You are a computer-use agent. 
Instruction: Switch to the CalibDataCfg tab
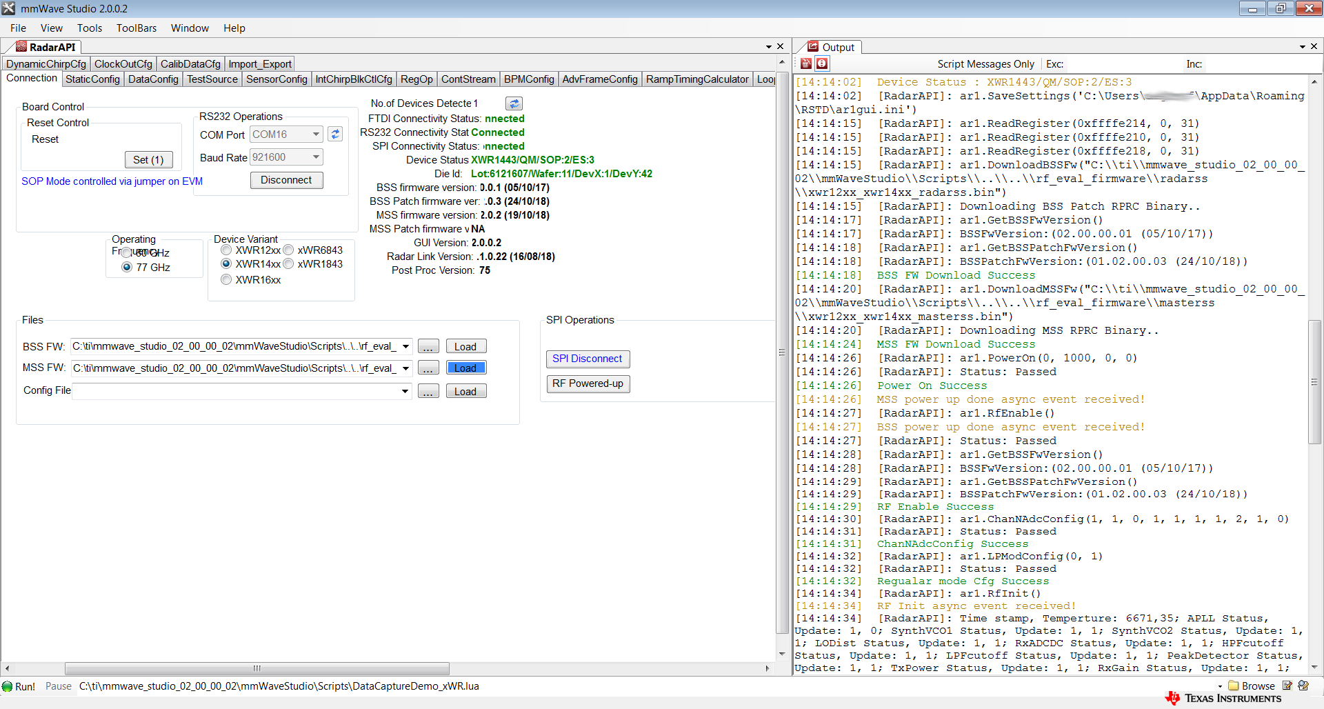tap(190, 63)
